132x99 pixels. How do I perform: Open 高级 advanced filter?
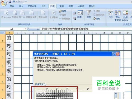pyautogui.click(x=97, y=19)
